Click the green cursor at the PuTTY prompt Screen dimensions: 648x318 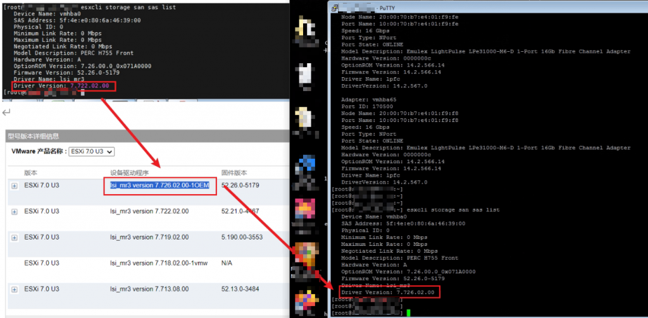click(x=408, y=313)
